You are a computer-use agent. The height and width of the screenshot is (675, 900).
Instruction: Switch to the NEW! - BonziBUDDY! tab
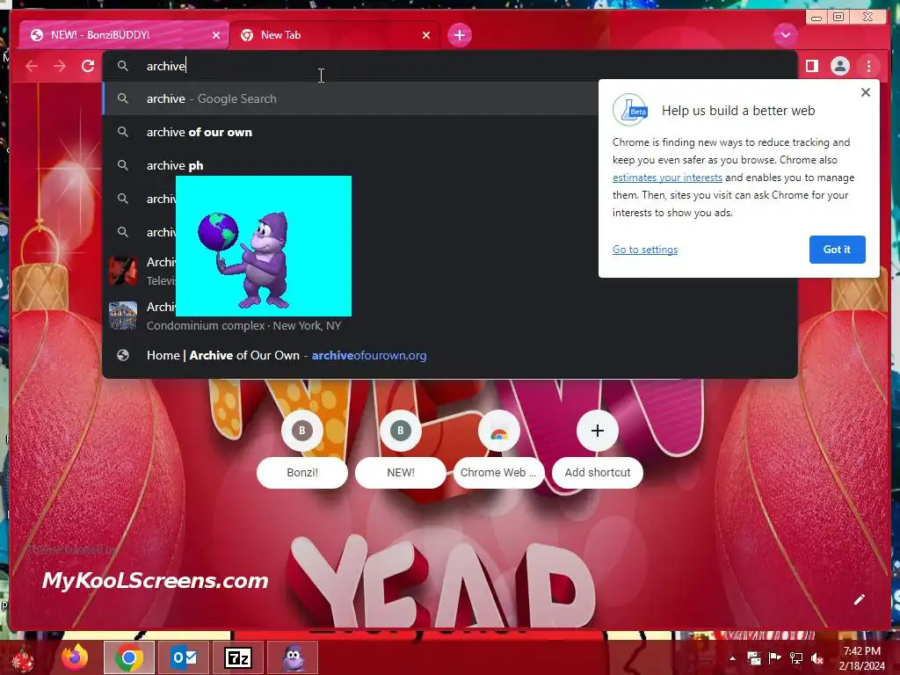[123, 35]
